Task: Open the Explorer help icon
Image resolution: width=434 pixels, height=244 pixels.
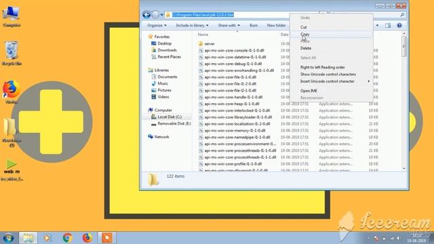Action: 399,25
